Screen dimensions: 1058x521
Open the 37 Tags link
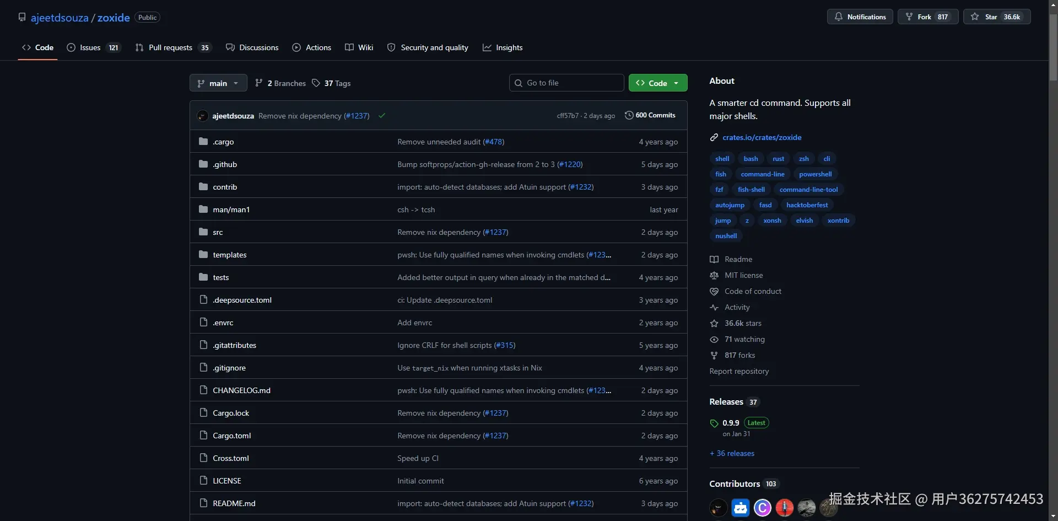pyautogui.click(x=331, y=83)
